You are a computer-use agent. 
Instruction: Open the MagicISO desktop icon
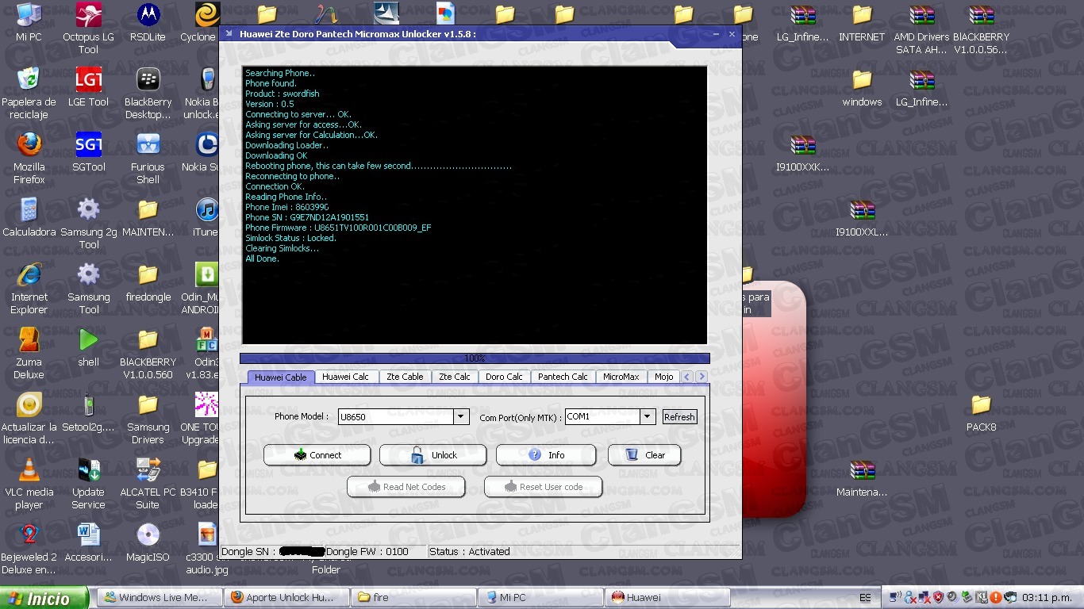click(148, 542)
